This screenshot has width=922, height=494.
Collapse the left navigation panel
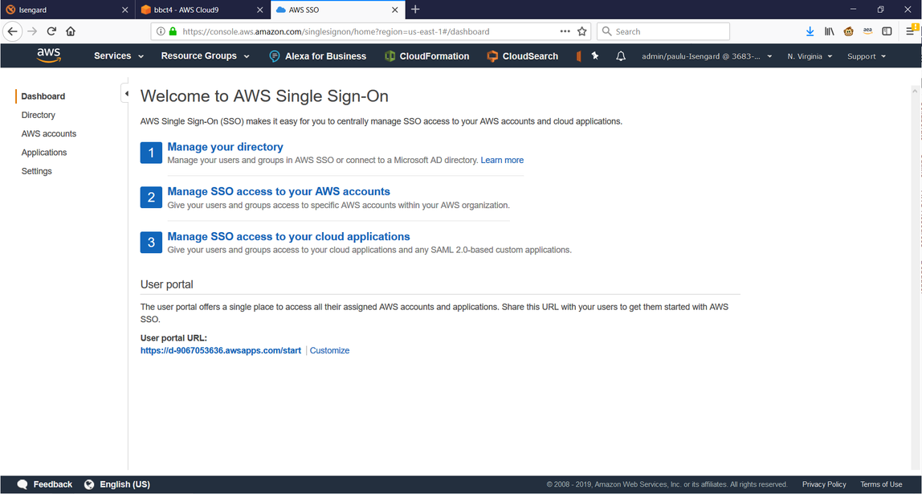125,93
